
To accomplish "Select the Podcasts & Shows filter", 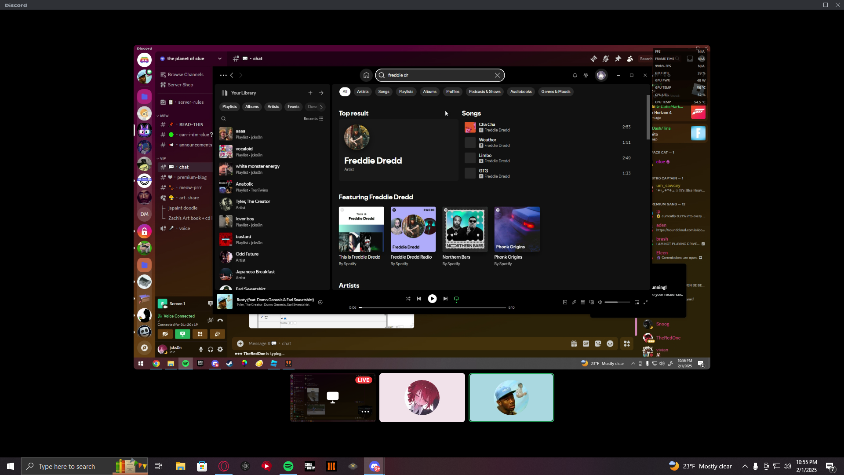I will (x=484, y=91).
